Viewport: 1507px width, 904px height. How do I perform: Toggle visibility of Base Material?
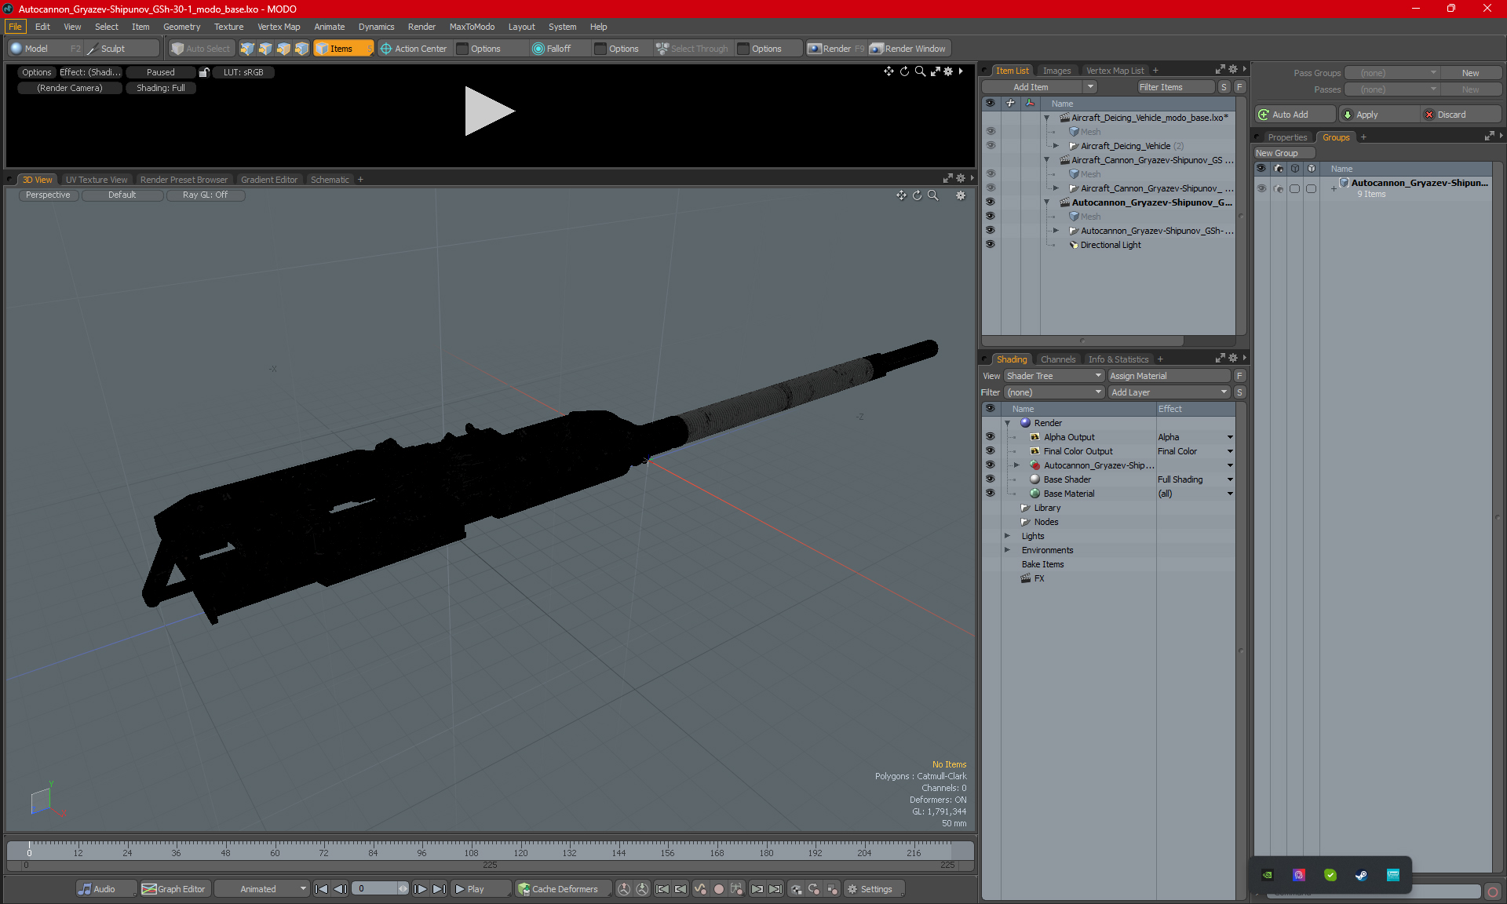tap(990, 494)
